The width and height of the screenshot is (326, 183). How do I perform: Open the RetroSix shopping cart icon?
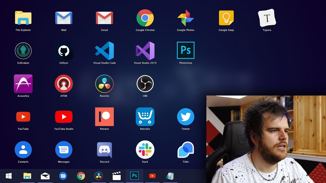145,117
